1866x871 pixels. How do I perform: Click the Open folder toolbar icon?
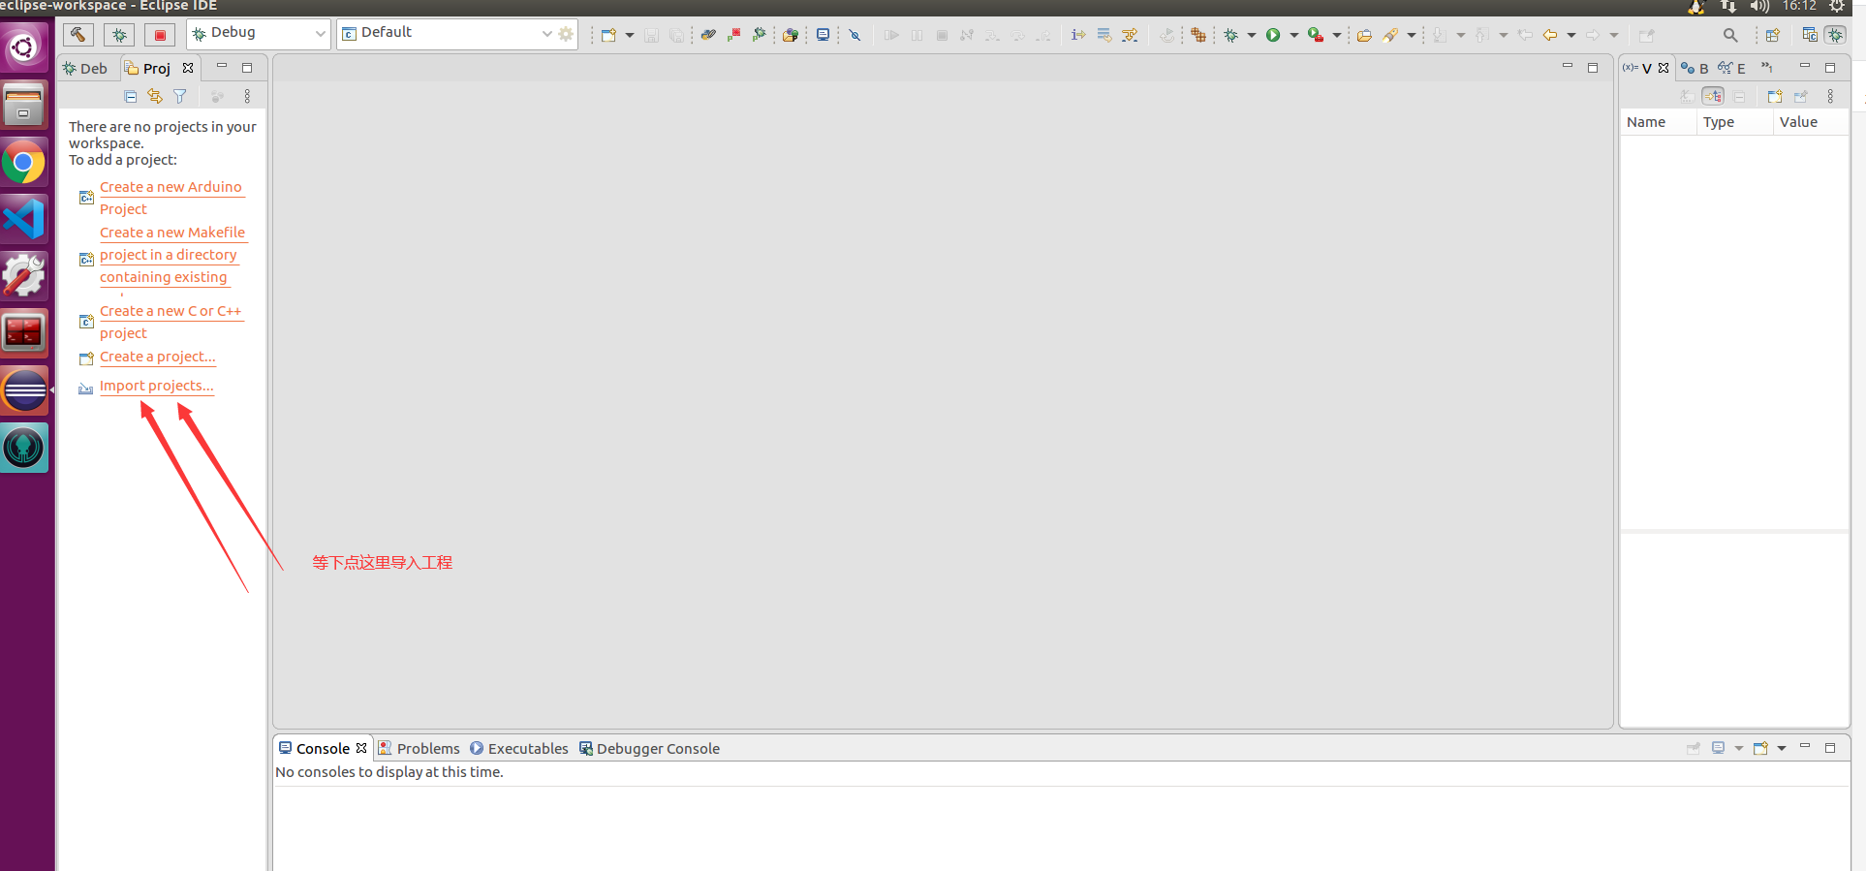(x=1364, y=35)
